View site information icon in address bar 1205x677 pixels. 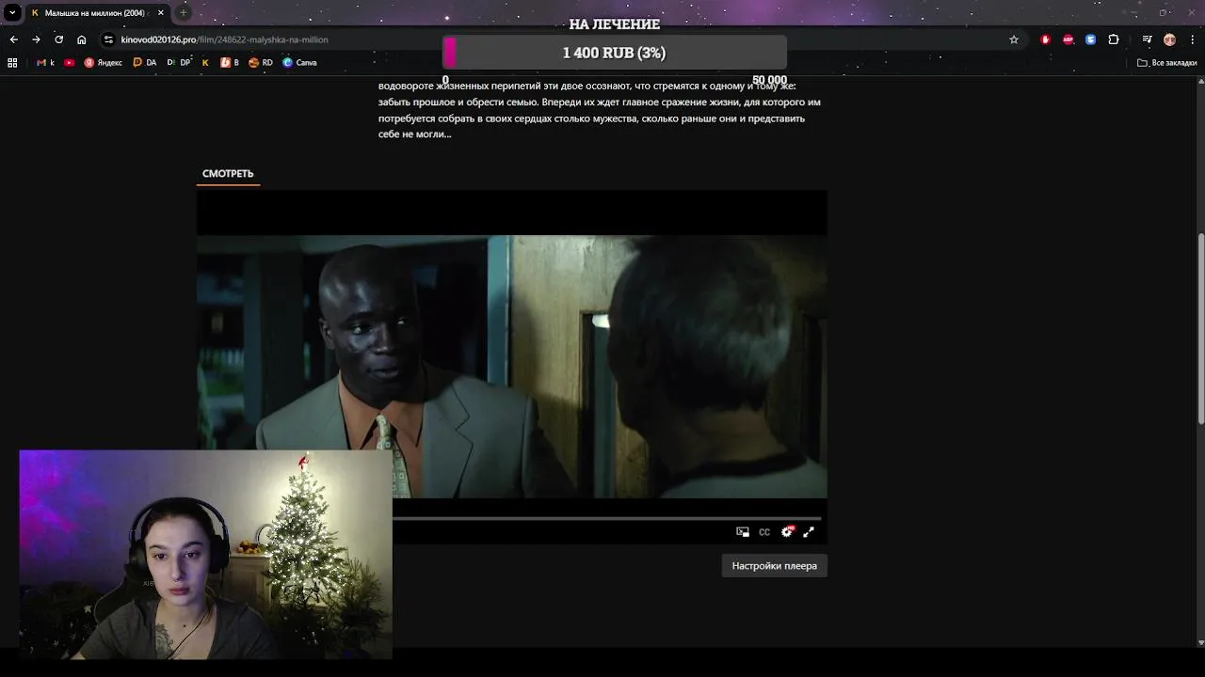pos(108,39)
